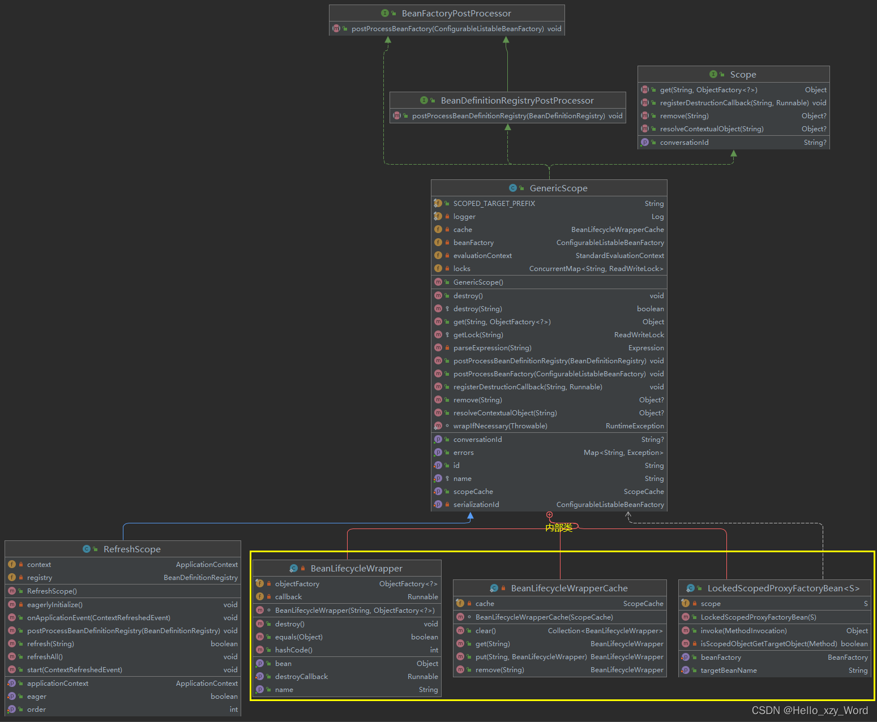This screenshot has height=722, width=877.
Task: Click the class icon next to BeanLifecycleWrapper
Action: [x=294, y=568]
